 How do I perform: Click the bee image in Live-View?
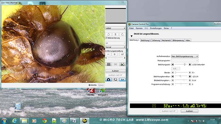pyautogui.click(x=53, y=44)
